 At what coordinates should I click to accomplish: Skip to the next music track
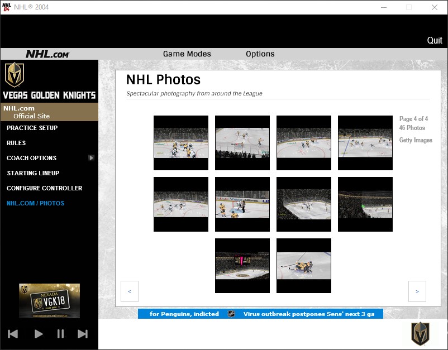pos(83,334)
